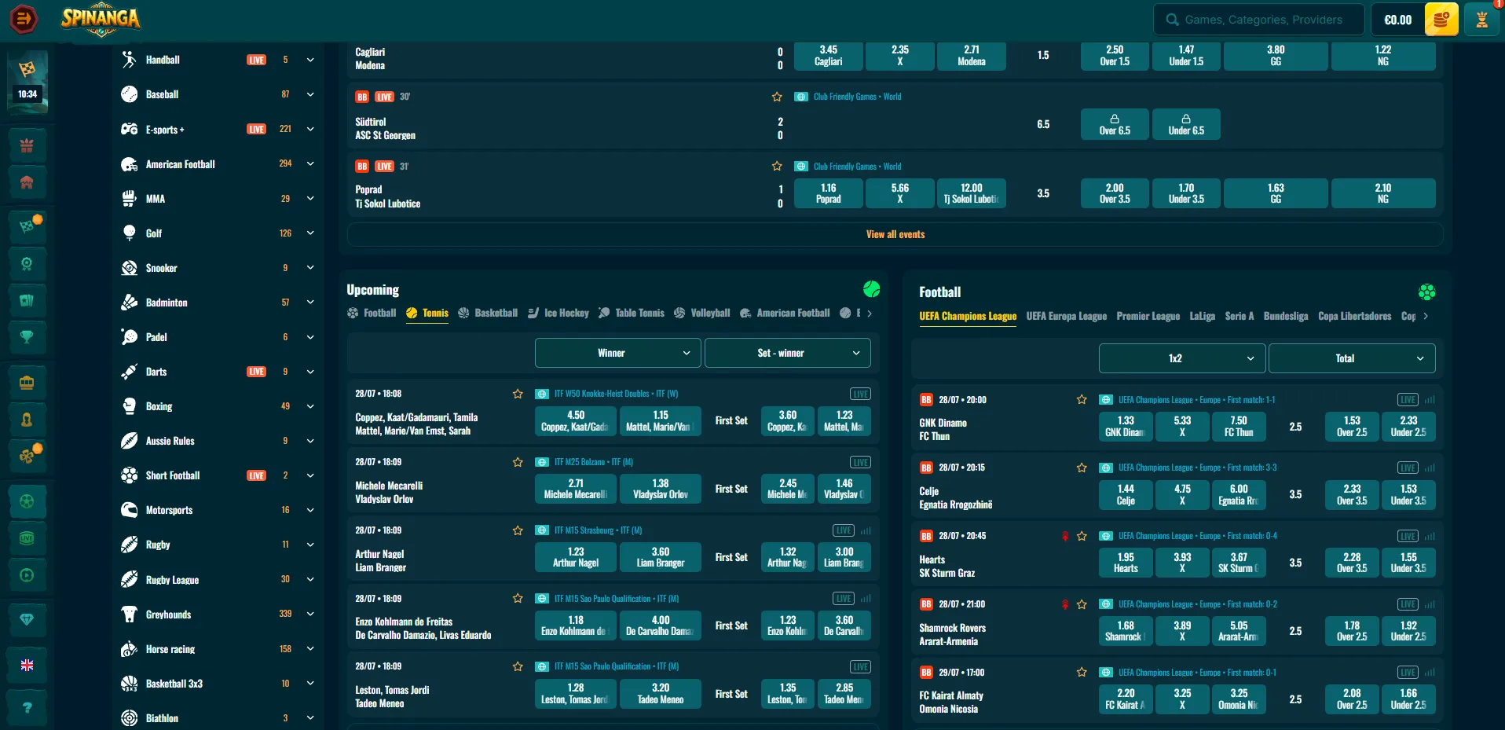The image size is (1505, 730).
Task: Open language selector UK flag icon
Action: coord(27,665)
